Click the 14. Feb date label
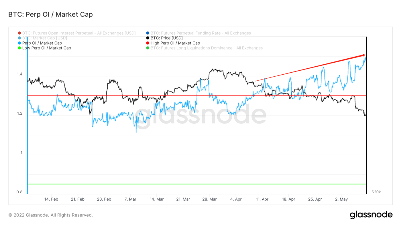401x225 pixels. [51, 199]
